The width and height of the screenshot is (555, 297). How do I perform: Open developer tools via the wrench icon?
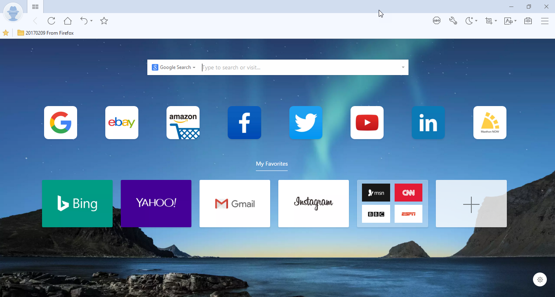click(x=453, y=20)
